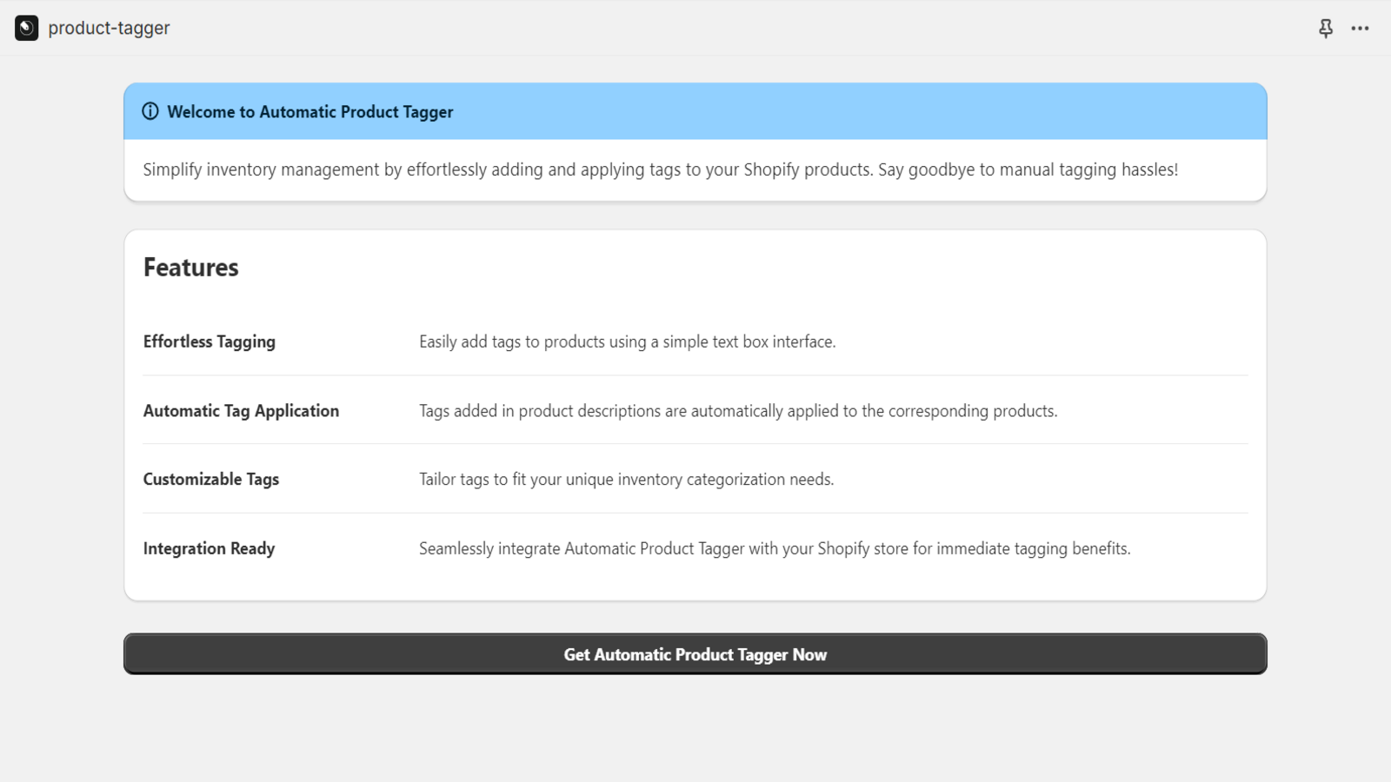Image resolution: width=1391 pixels, height=782 pixels.
Task: Click the empty gray area below the button
Action: click(x=695, y=730)
